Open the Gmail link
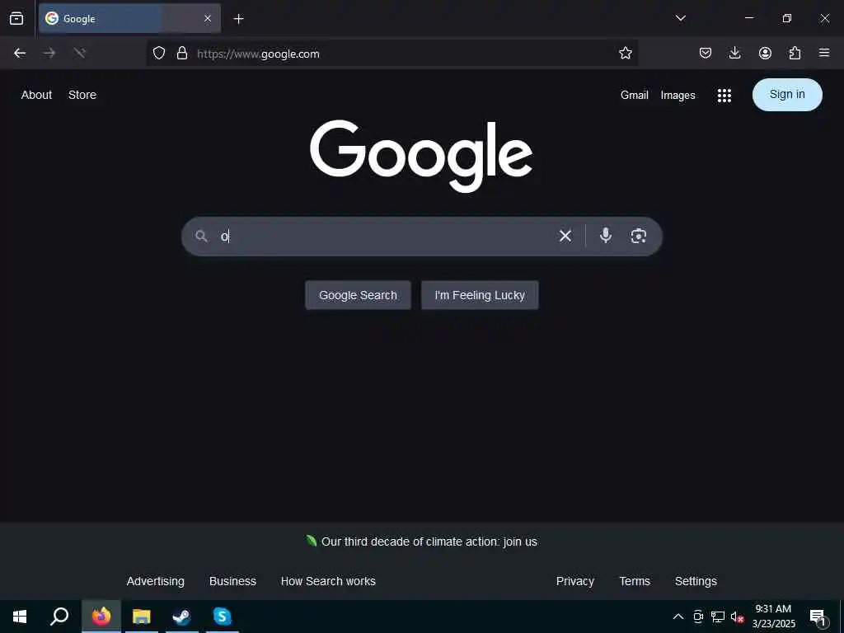This screenshot has width=844, height=633. (634, 96)
